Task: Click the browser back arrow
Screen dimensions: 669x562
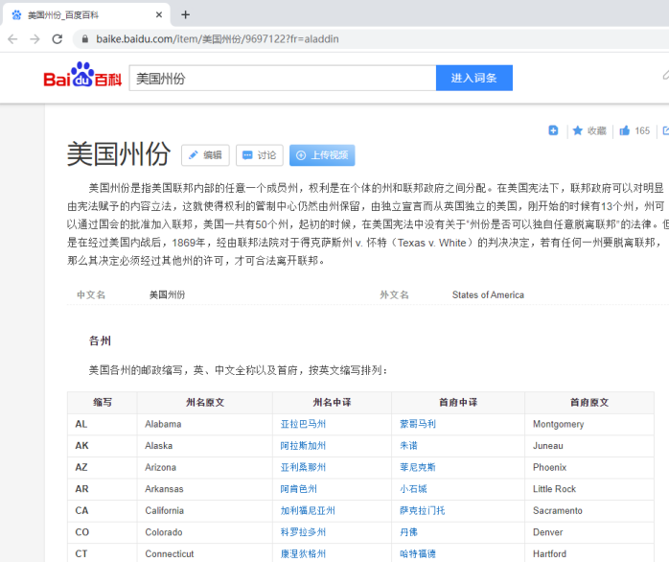Action: pos(12,39)
